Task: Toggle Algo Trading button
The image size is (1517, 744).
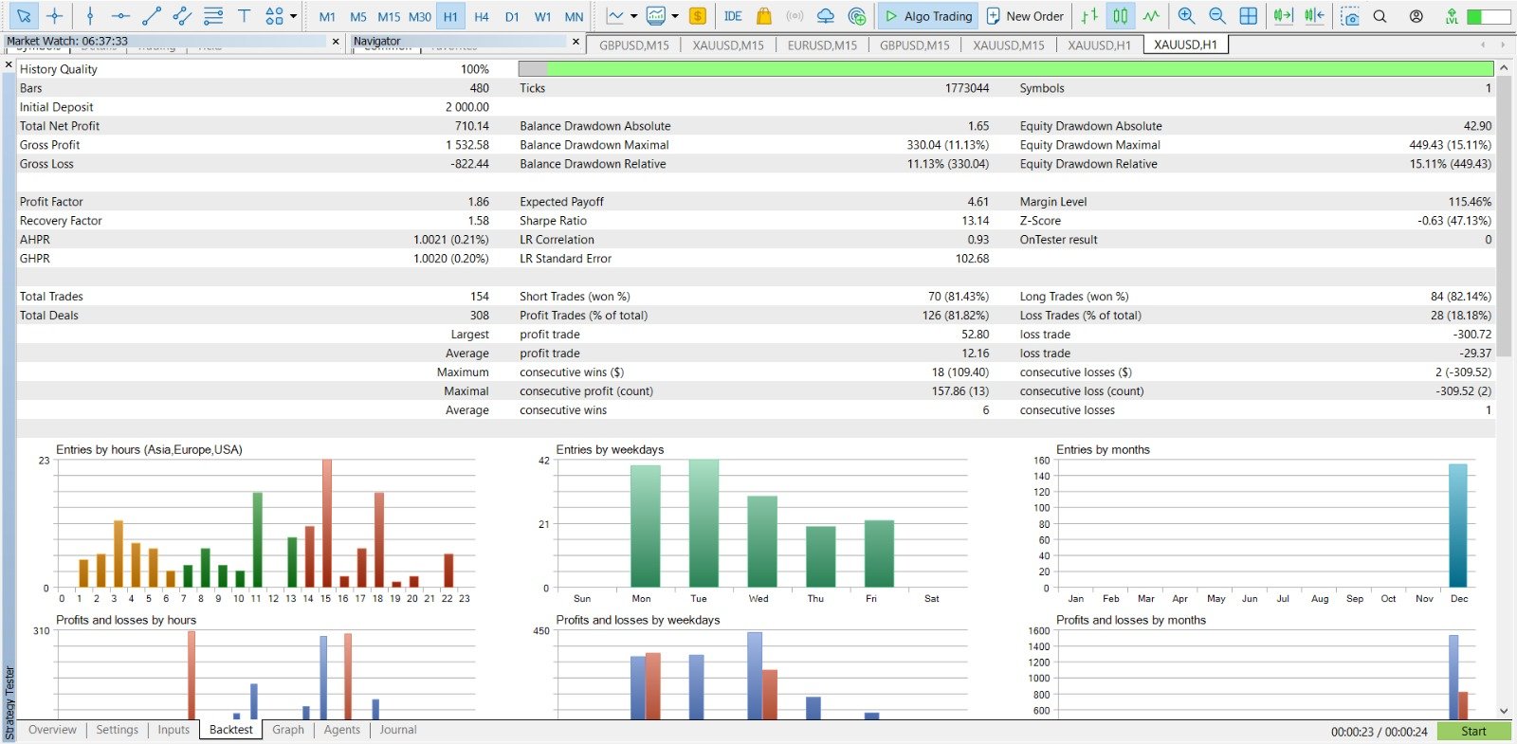Action: click(928, 16)
